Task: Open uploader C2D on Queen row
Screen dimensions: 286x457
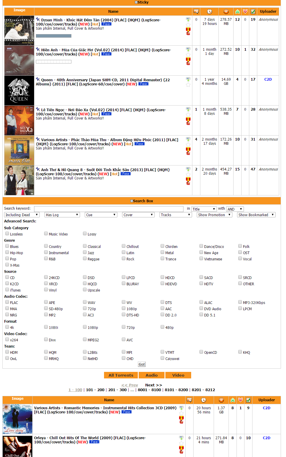Action: point(268,79)
